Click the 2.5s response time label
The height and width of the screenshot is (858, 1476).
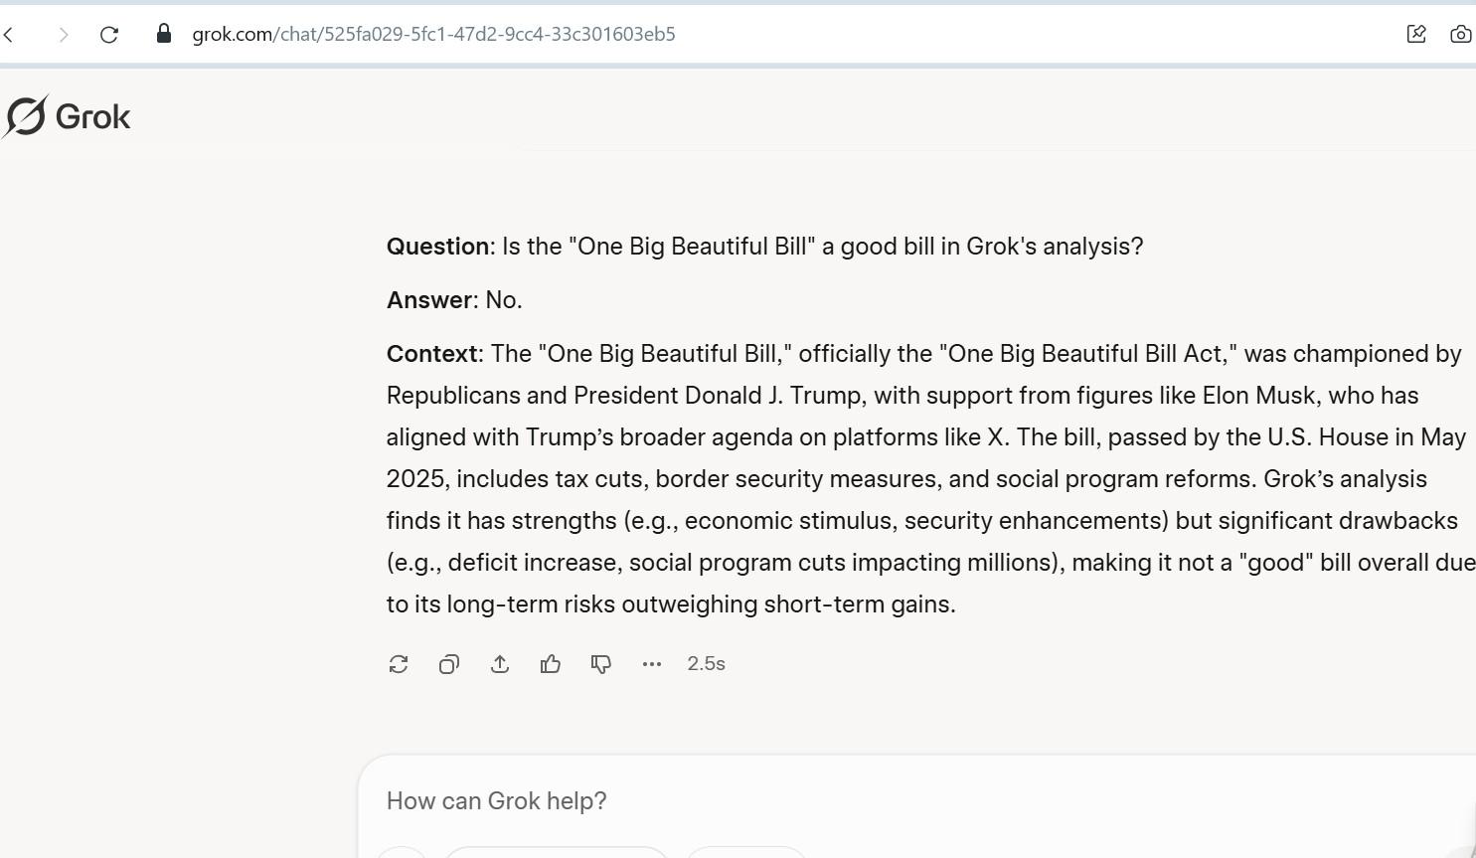(x=706, y=664)
